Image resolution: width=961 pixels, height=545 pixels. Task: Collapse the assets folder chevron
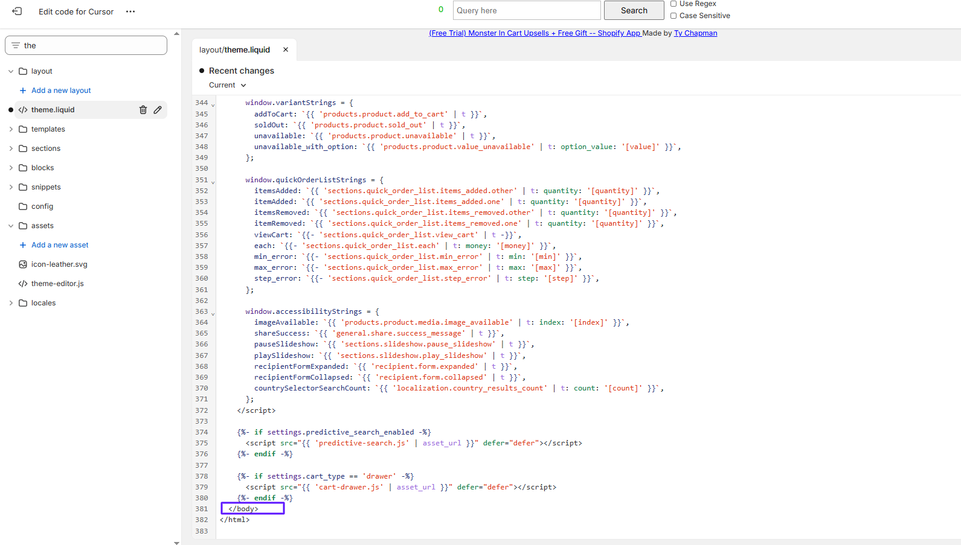point(11,226)
